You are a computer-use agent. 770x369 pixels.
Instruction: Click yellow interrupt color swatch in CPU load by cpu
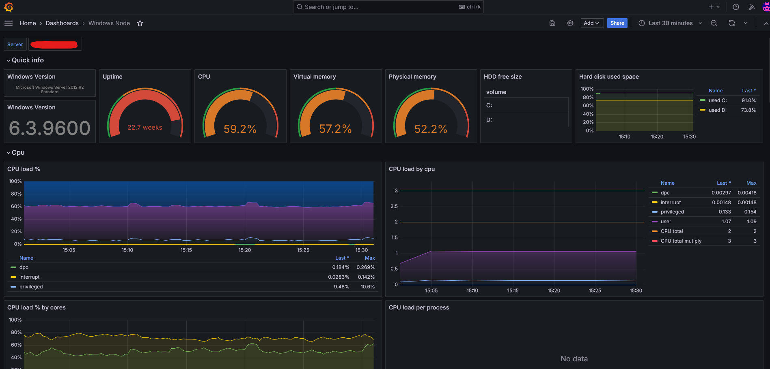[x=655, y=202]
